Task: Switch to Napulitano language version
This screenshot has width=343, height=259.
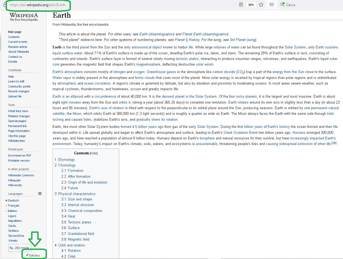Action: [15, 221]
